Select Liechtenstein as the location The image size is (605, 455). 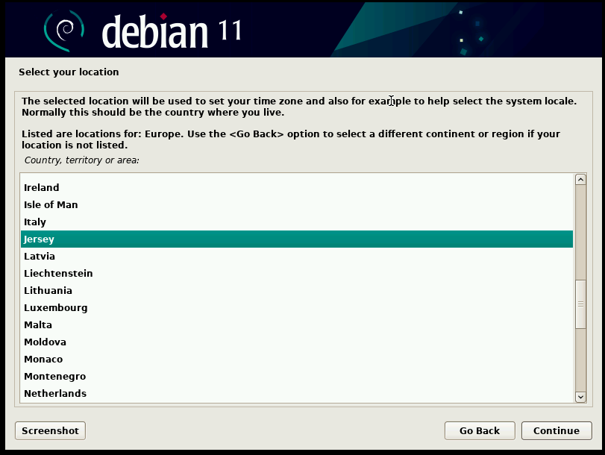click(x=296, y=273)
